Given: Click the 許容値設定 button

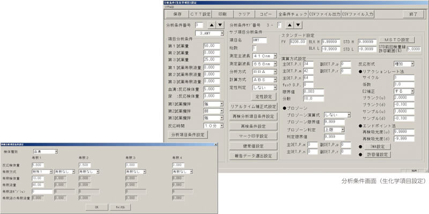Looking at the screenshot, I should [x=378, y=154].
